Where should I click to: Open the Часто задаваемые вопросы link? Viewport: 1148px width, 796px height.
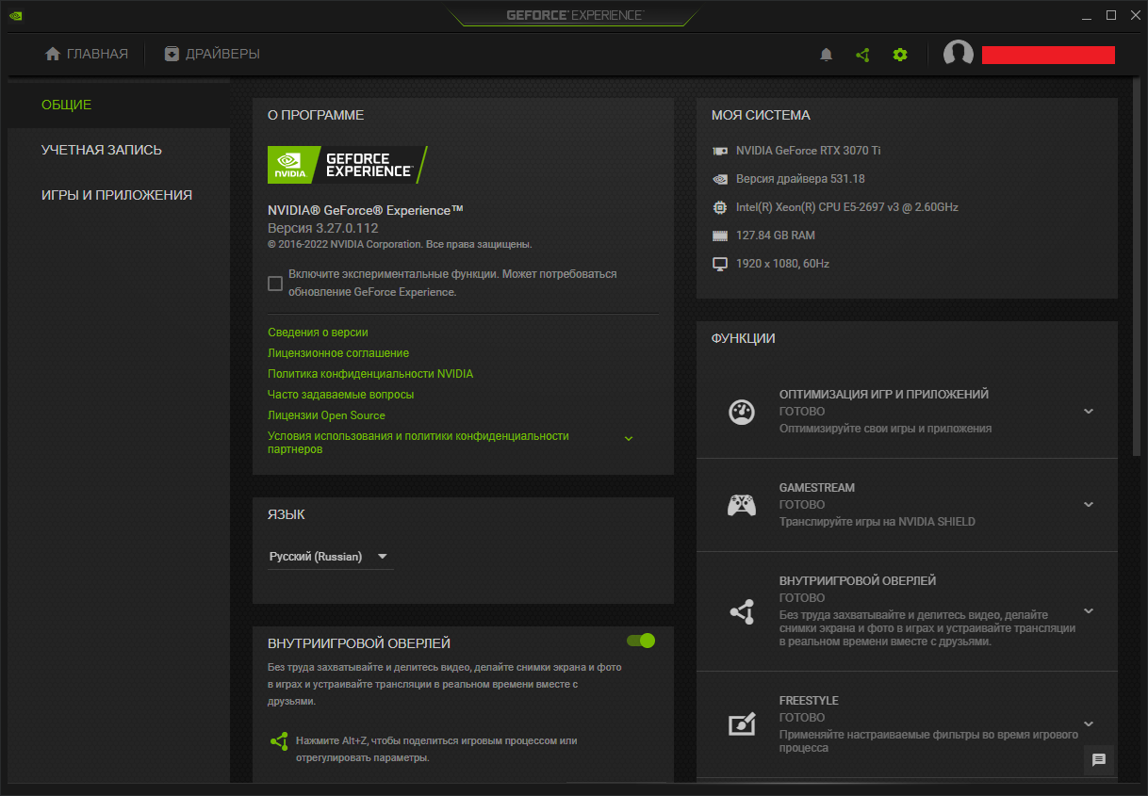340,395
